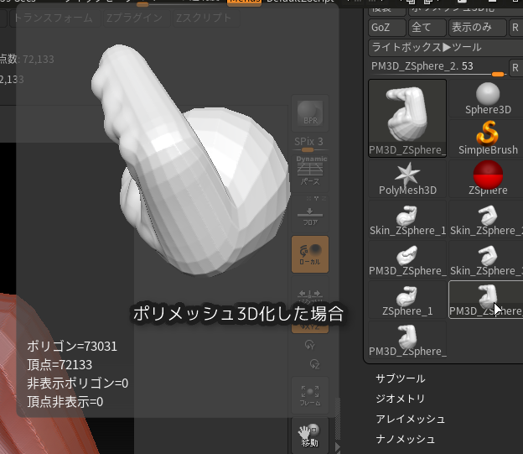Frame the mesh with フレーム button
Image resolution: width=523 pixels, height=454 pixels.
310,396
